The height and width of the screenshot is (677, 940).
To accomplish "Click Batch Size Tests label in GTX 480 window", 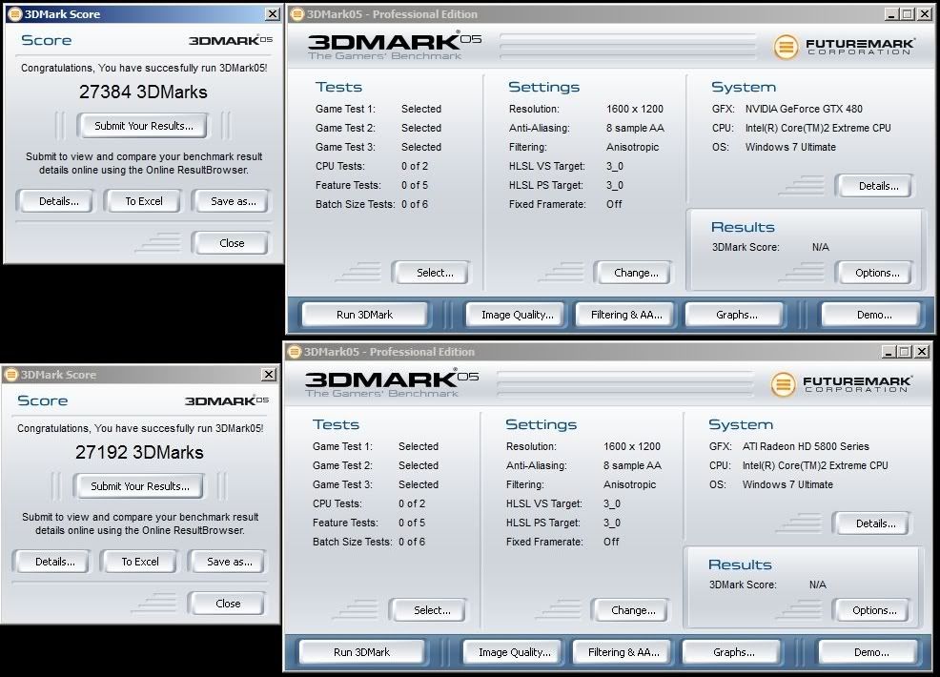I will click(355, 204).
